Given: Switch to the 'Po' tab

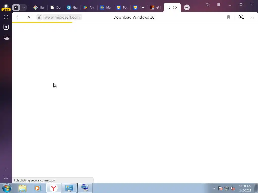Looking at the screenshot, I should 122,8.
